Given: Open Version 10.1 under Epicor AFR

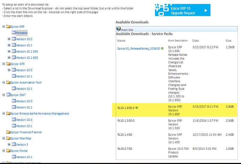Looking at the screenshot, I should click(x=24, y=76).
